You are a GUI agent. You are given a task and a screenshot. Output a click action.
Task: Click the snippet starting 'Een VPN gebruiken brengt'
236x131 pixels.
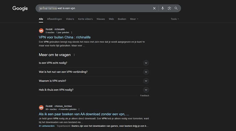point(92,44)
